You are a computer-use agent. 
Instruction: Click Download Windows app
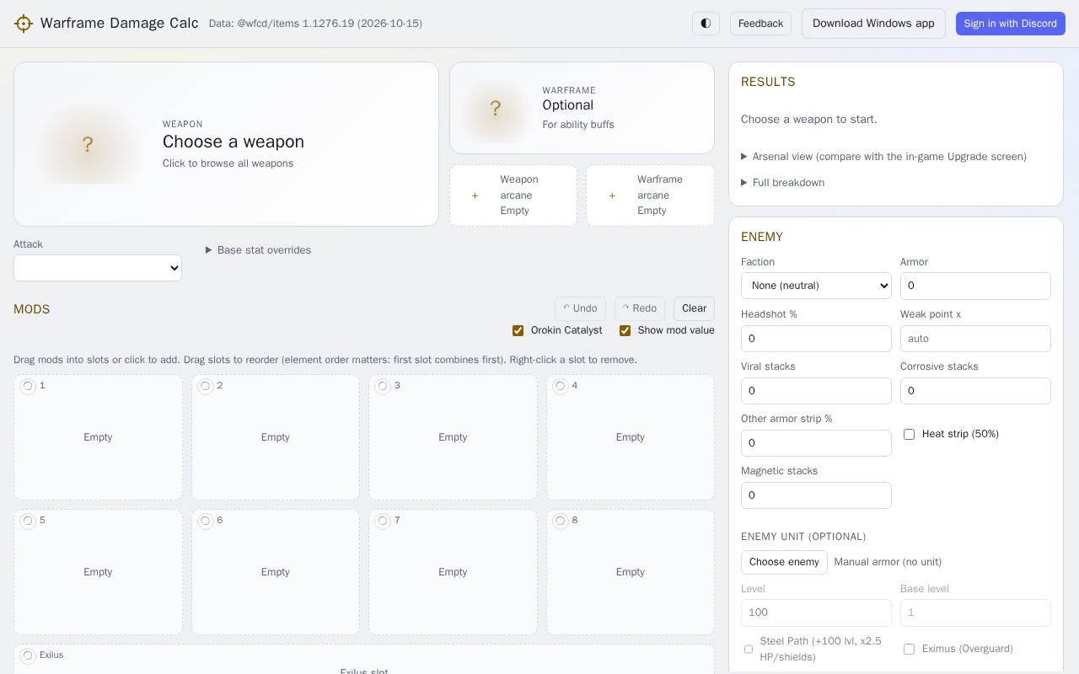click(x=873, y=24)
